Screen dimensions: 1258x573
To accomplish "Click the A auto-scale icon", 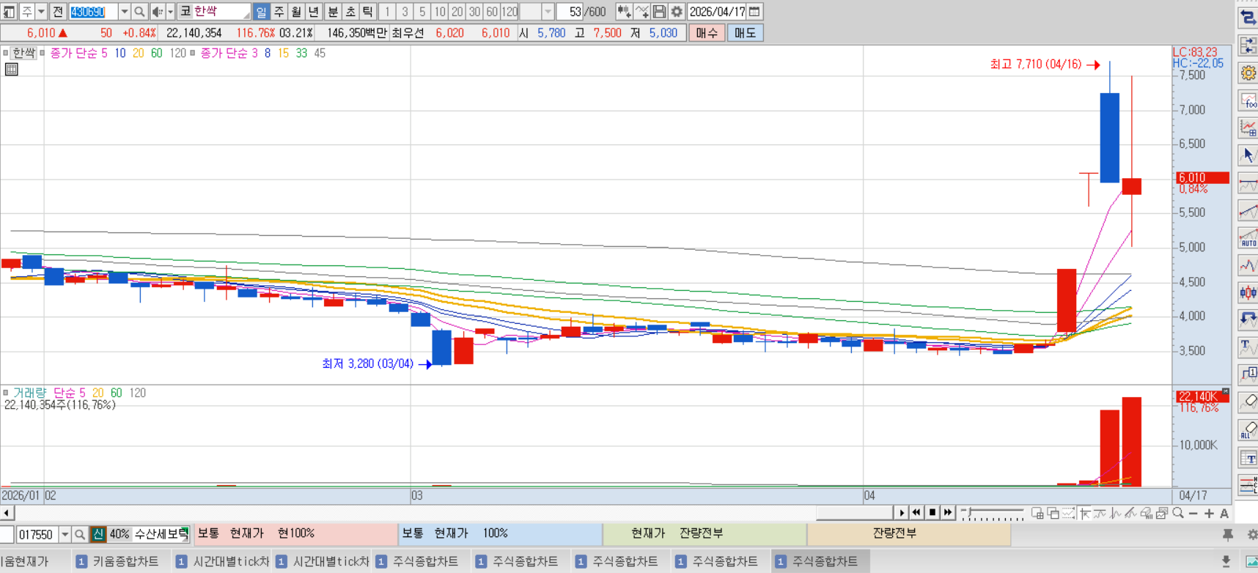I will coord(1224,513).
